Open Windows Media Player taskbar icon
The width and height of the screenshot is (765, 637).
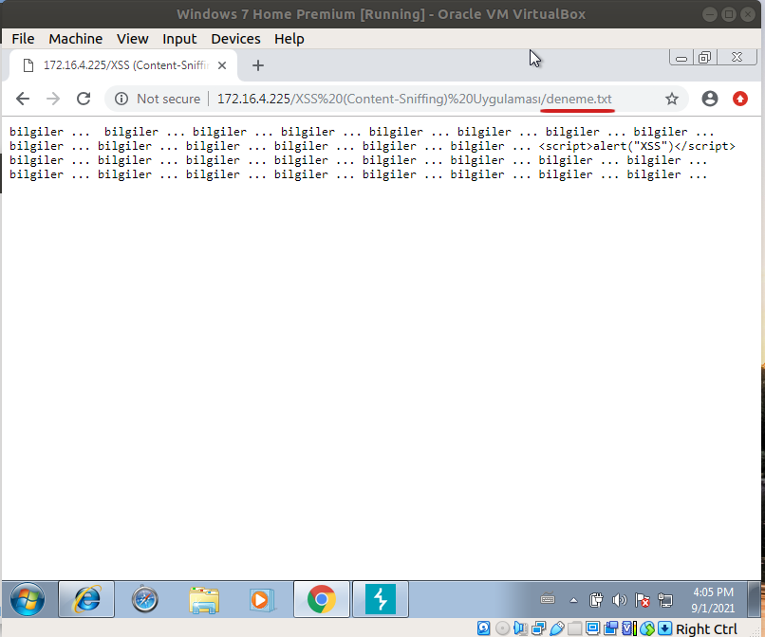(262, 599)
